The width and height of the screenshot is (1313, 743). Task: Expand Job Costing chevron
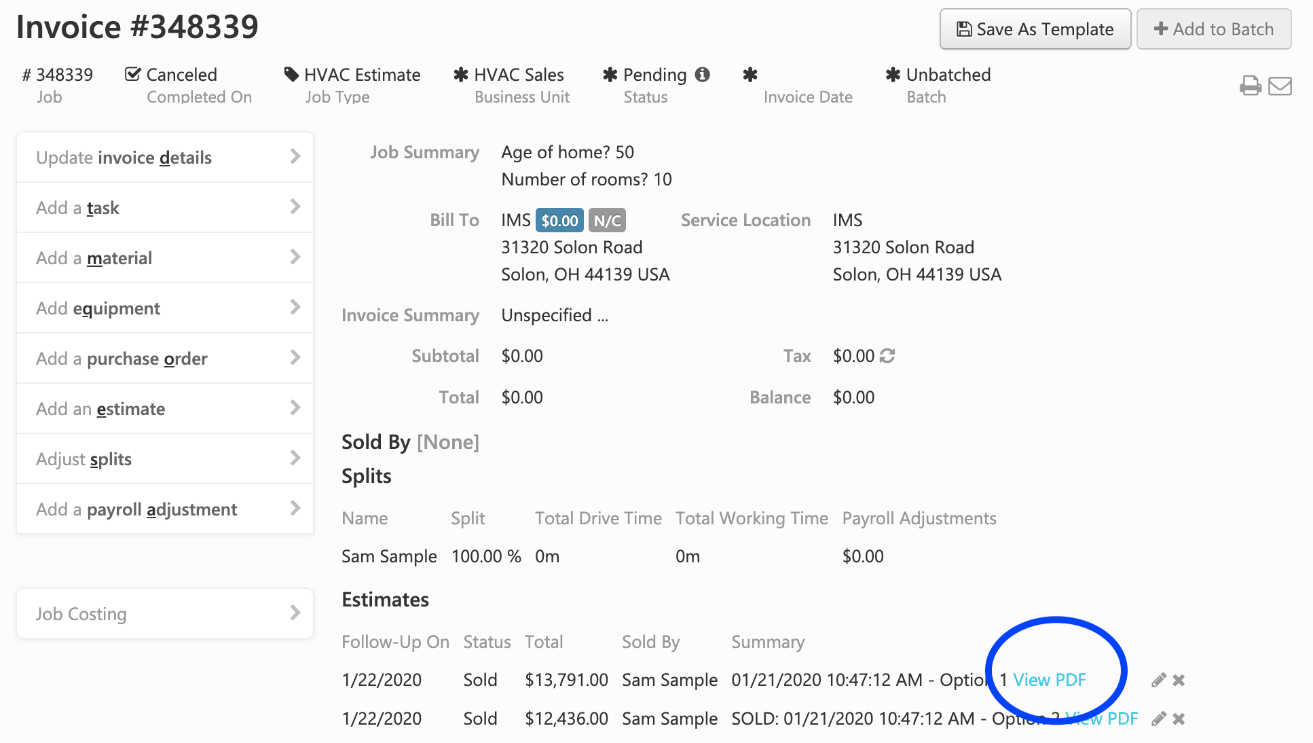click(x=295, y=613)
